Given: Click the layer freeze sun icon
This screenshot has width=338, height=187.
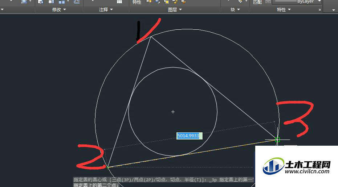Looking at the screenshot, I should (166, 2).
